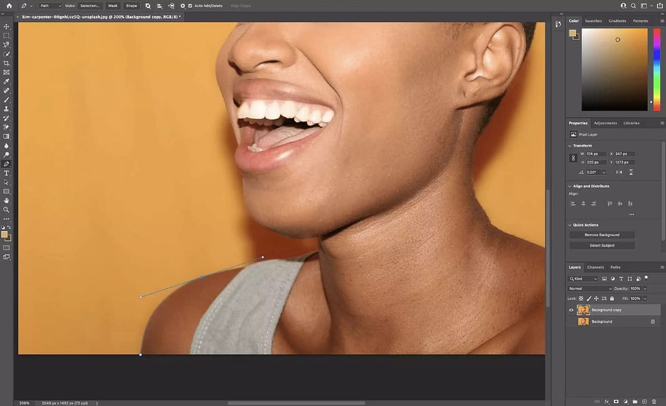
Task: Click the Select Subject button
Action: pyautogui.click(x=602, y=245)
